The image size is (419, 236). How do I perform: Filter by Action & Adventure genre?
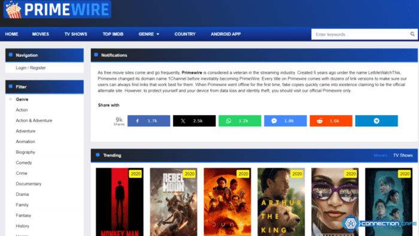pyautogui.click(x=34, y=120)
